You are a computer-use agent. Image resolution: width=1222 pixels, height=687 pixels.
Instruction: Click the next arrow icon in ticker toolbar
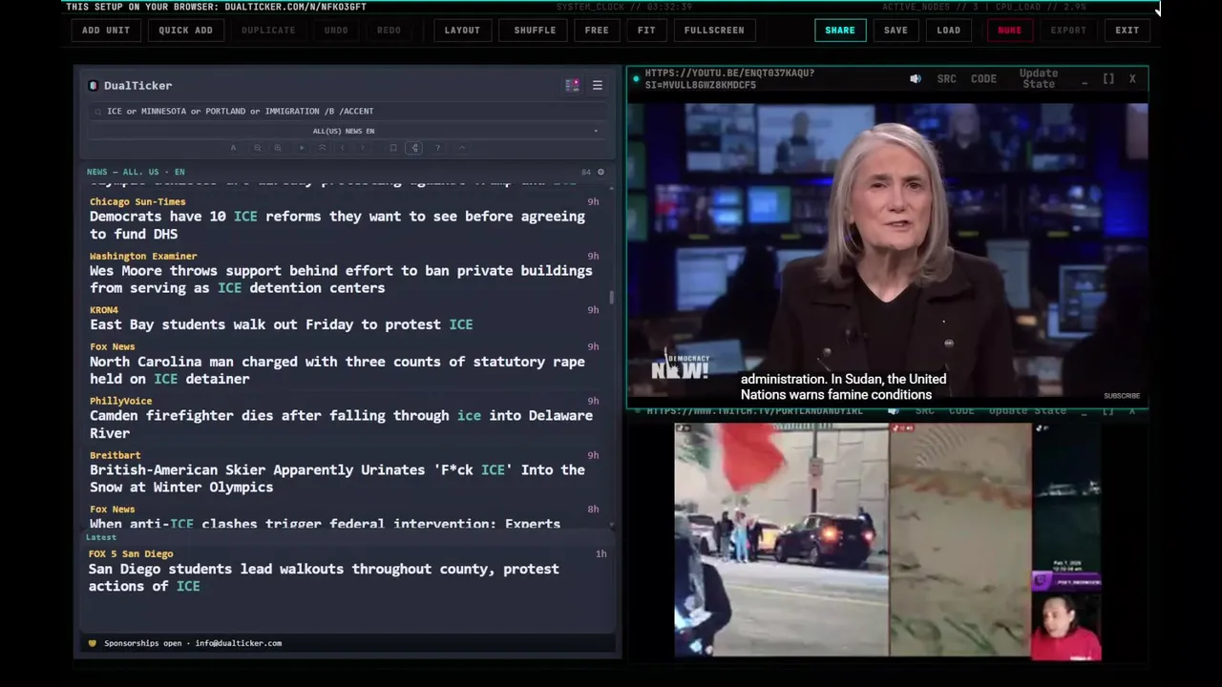pos(363,148)
